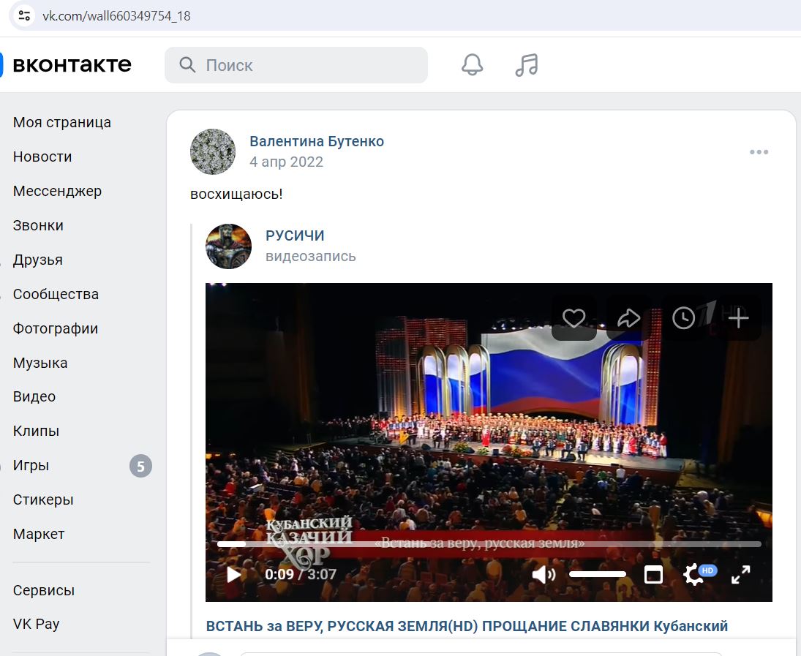Add video to watch later clock icon
801x656 pixels.
683,318
